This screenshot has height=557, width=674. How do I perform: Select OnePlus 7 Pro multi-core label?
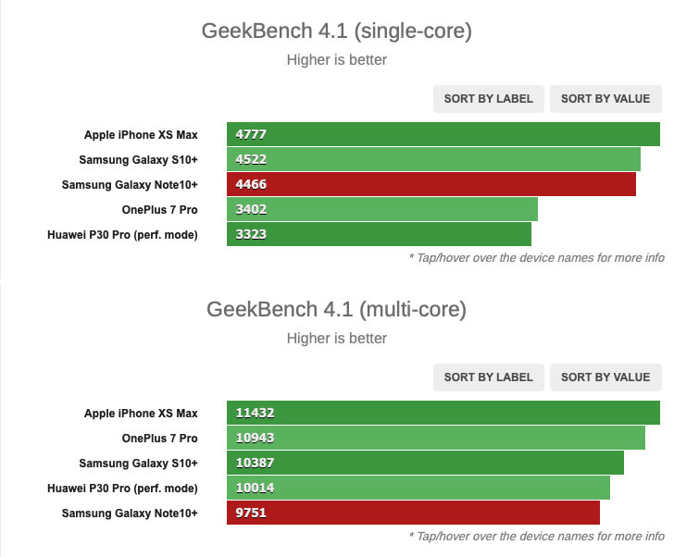point(160,439)
